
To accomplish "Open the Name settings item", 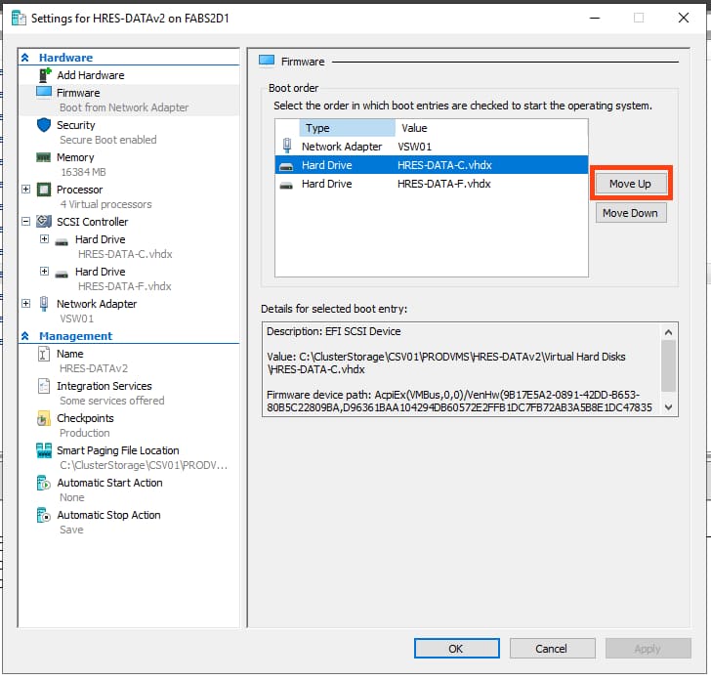I will (70, 354).
